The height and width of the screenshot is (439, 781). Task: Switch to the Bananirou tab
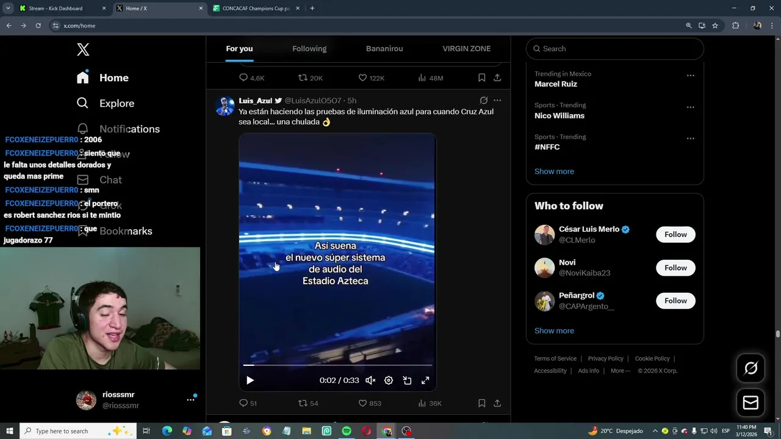coord(384,49)
